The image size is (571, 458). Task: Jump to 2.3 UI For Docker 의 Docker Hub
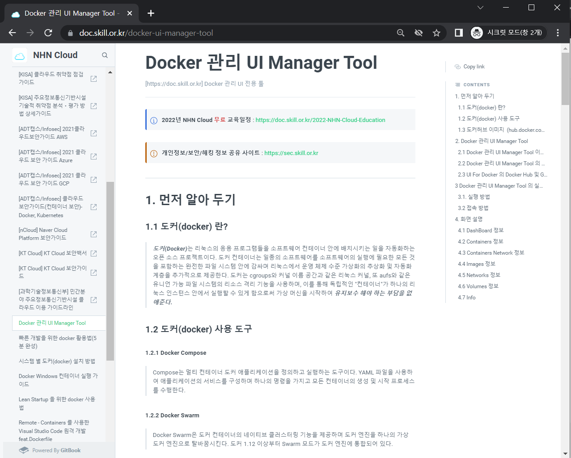(x=503, y=174)
